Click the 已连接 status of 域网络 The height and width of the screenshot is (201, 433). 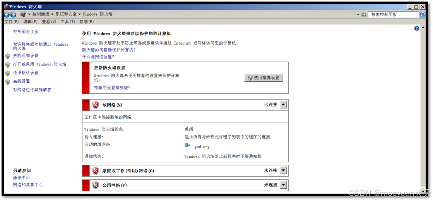[270, 105]
